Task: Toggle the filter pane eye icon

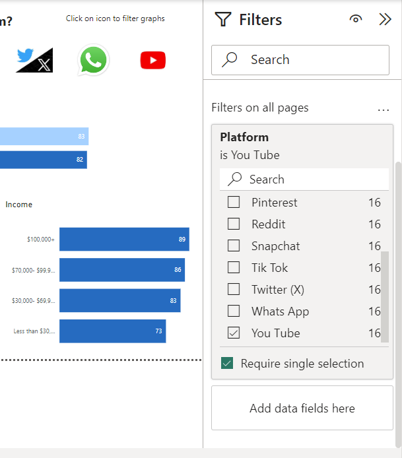Action: point(356,20)
